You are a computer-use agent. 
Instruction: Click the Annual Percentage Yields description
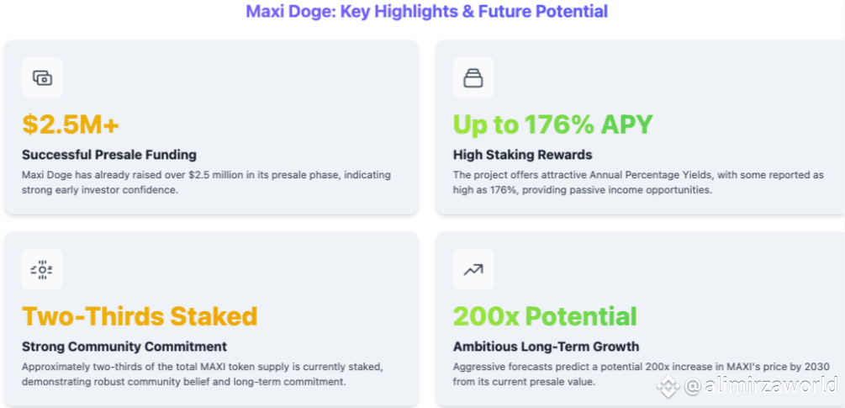pyautogui.click(x=639, y=183)
